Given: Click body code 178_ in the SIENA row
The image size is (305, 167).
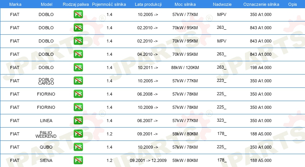Looking at the screenshot, I should point(222,160).
